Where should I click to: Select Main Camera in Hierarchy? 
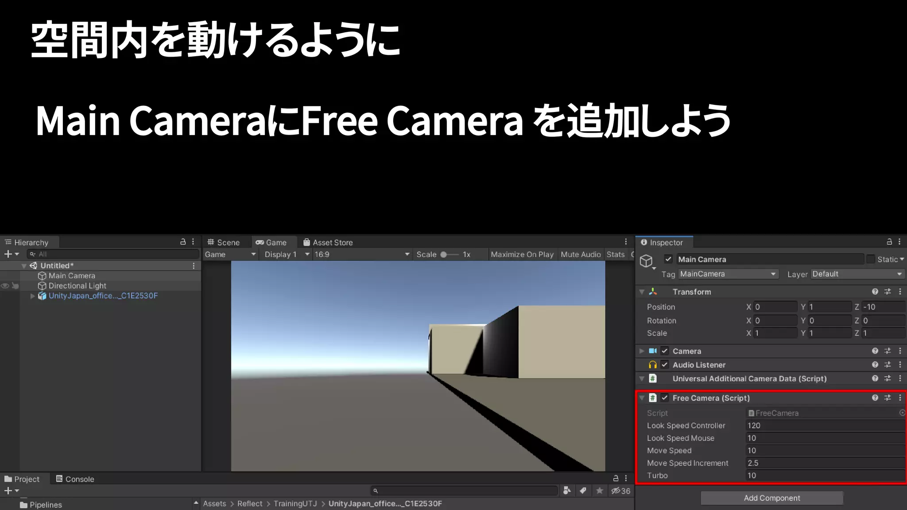pos(72,276)
